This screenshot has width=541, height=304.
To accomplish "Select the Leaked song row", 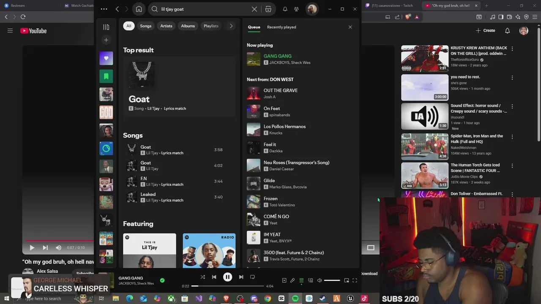I will [179, 197].
